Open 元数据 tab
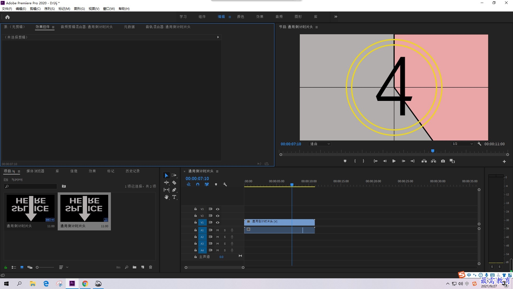 [x=129, y=27]
